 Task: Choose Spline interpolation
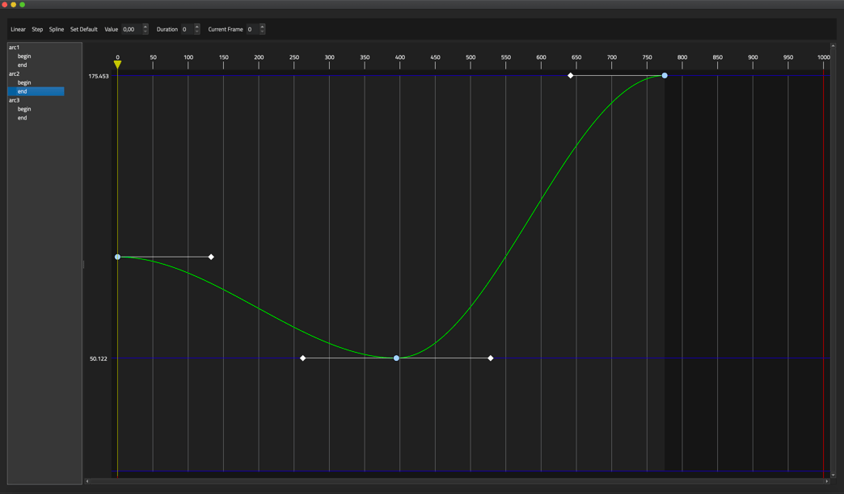pos(57,29)
